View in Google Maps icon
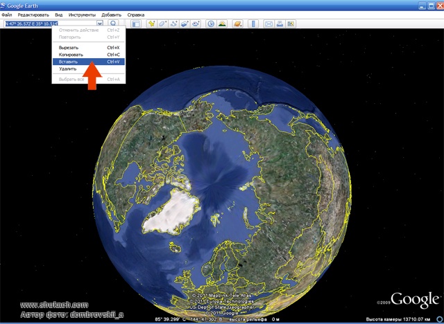 click(x=291, y=24)
